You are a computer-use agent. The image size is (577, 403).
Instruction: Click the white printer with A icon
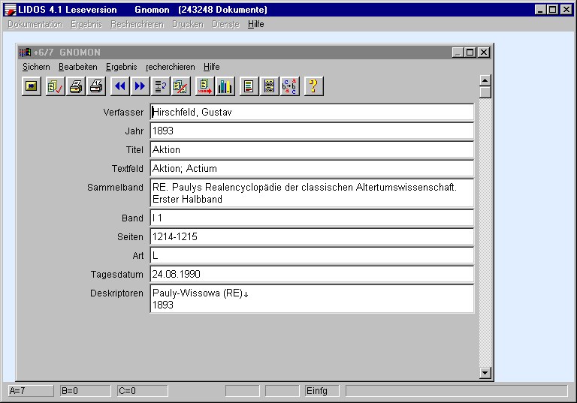[x=96, y=86]
